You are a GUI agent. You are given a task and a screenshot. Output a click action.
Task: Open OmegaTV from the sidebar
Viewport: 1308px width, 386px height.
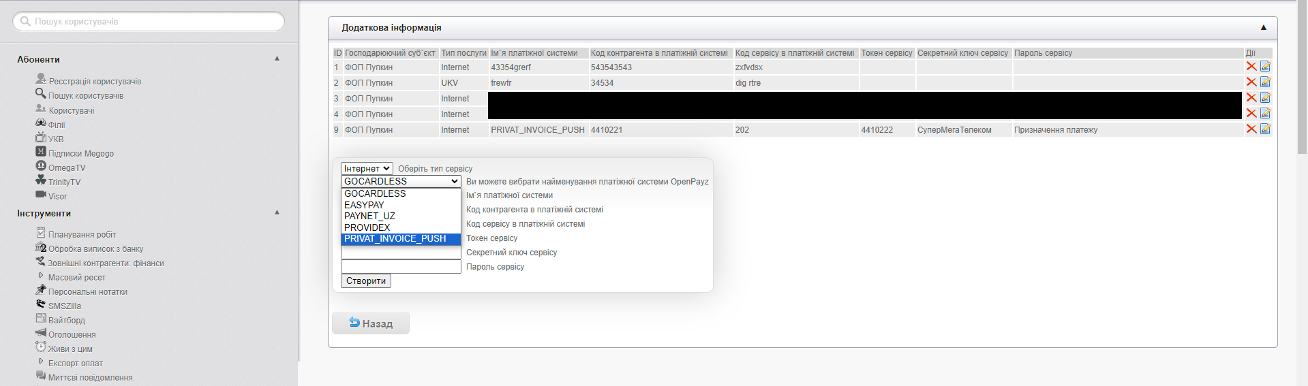[66, 167]
